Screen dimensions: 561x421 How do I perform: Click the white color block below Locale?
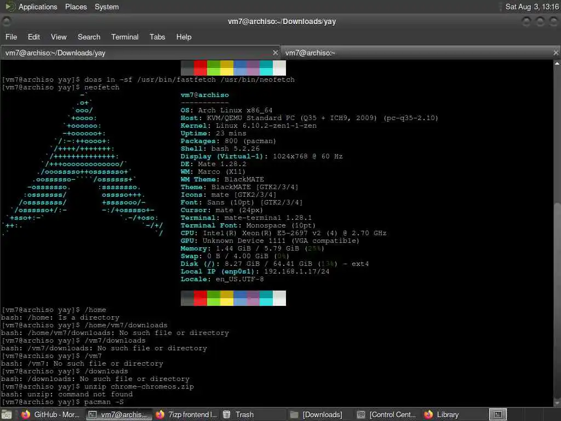pos(279,298)
